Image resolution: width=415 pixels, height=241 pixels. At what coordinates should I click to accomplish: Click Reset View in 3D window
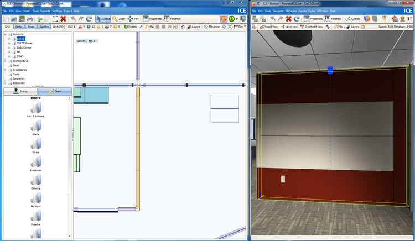pos(269,27)
